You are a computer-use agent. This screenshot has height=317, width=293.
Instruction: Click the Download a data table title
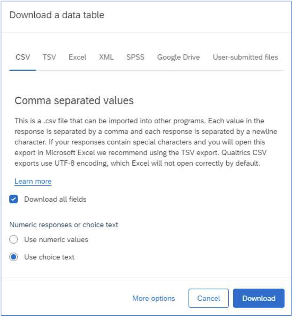click(x=57, y=15)
